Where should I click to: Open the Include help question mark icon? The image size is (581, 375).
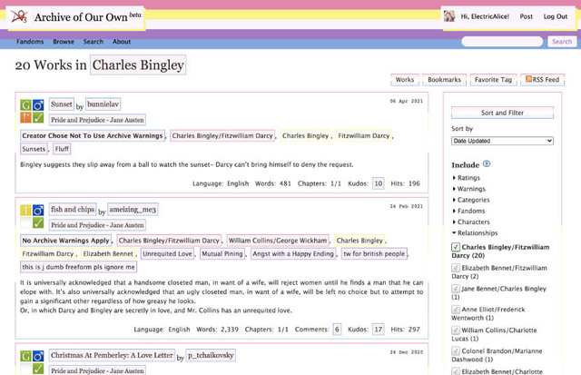click(487, 163)
